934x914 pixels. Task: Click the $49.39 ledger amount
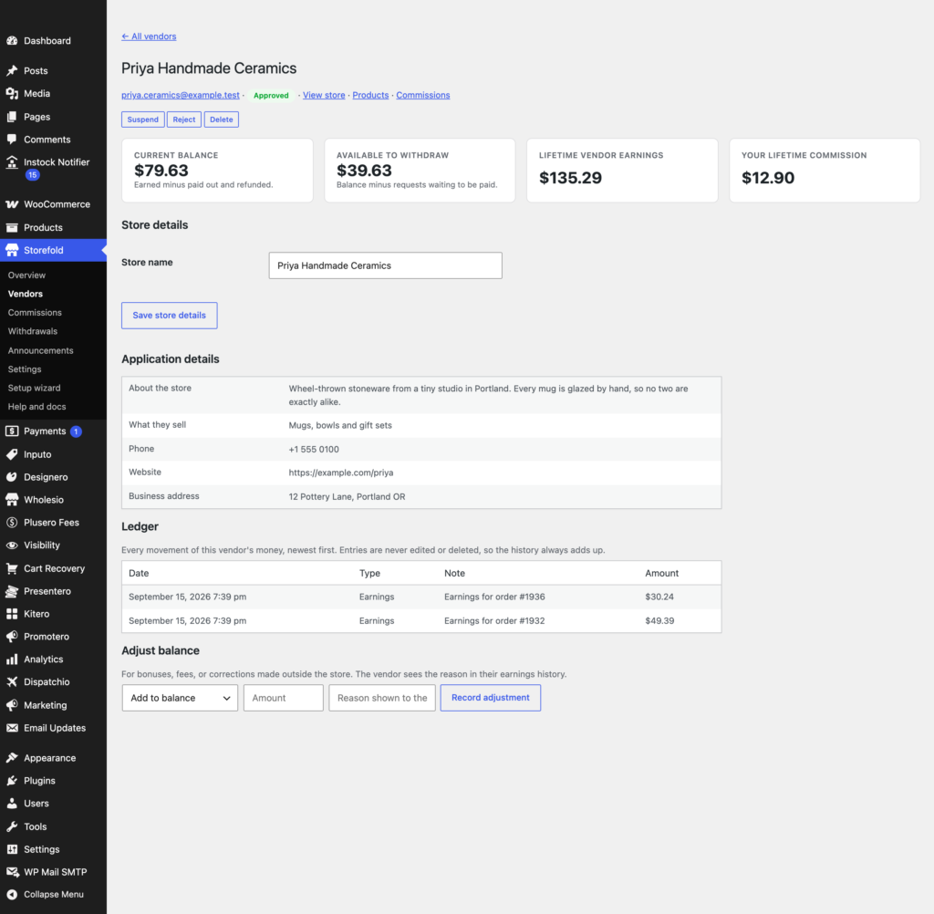coord(659,621)
